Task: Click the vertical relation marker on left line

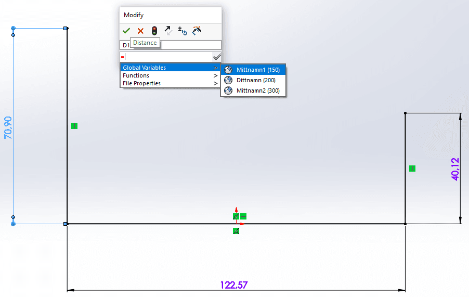Action: point(74,126)
